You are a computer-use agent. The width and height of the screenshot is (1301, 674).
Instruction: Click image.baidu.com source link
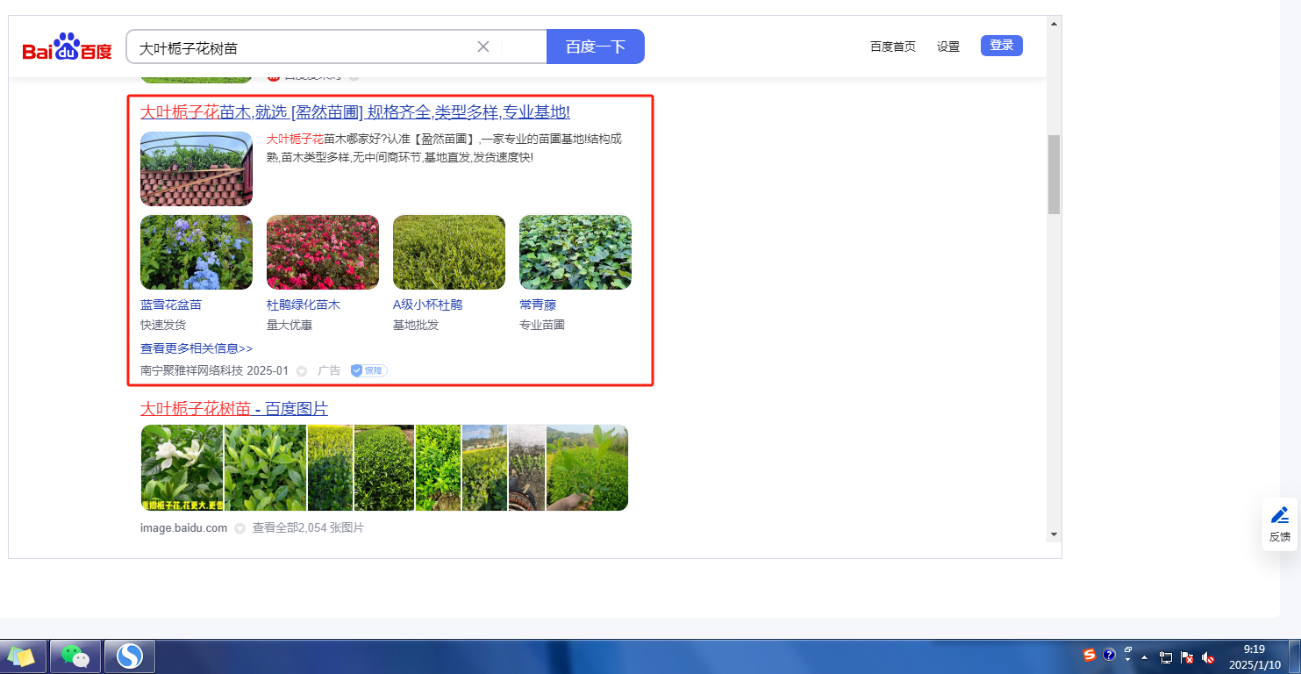click(x=183, y=528)
